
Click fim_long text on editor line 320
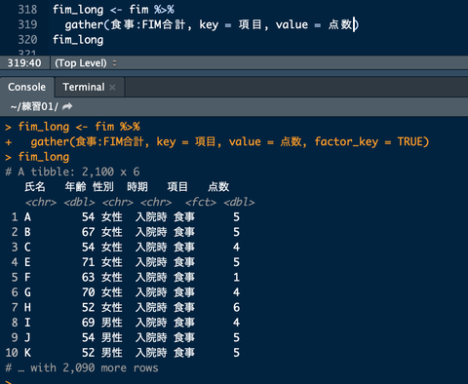click(x=78, y=40)
